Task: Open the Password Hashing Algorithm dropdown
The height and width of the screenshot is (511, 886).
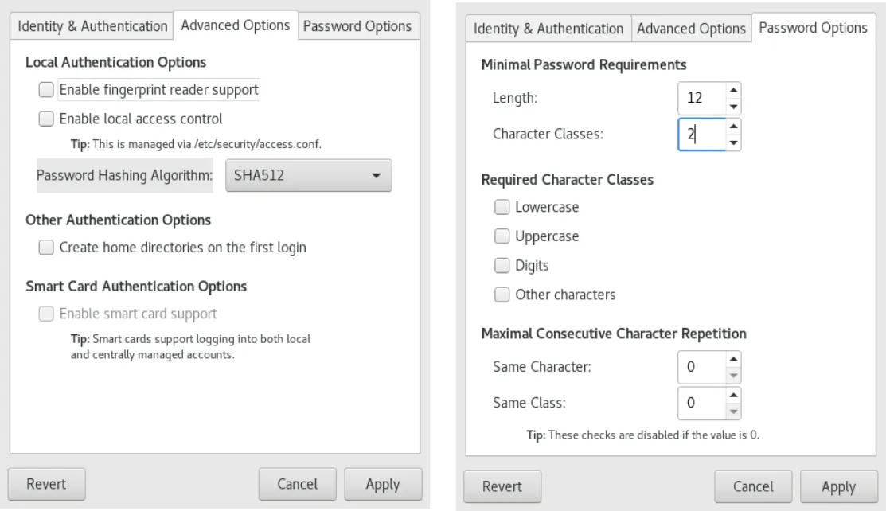Action: (x=308, y=175)
